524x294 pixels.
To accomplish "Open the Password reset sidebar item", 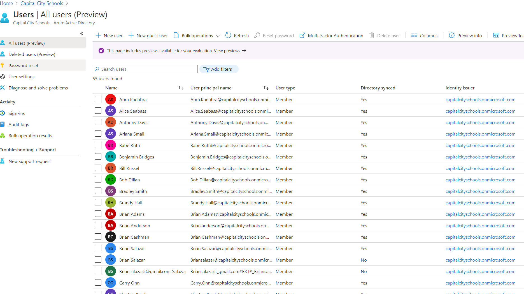I will pyautogui.click(x=43, y=65).
